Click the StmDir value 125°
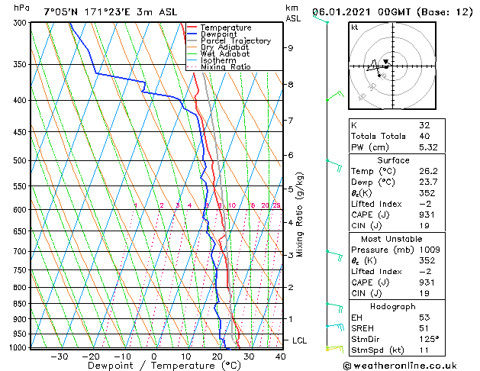The width and height of the screenshot is (480, 371). (x=429, y=340)
